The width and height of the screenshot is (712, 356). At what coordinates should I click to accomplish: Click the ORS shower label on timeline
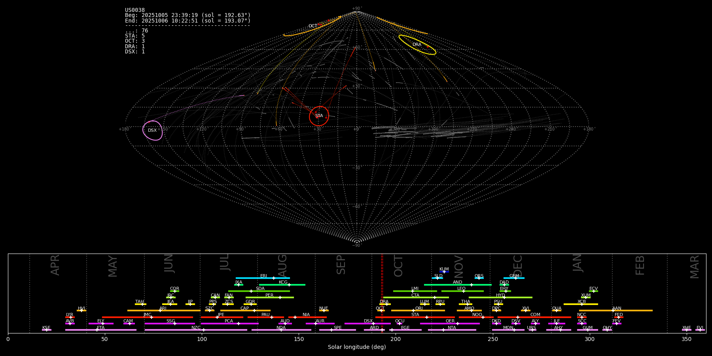pos(479,276)
